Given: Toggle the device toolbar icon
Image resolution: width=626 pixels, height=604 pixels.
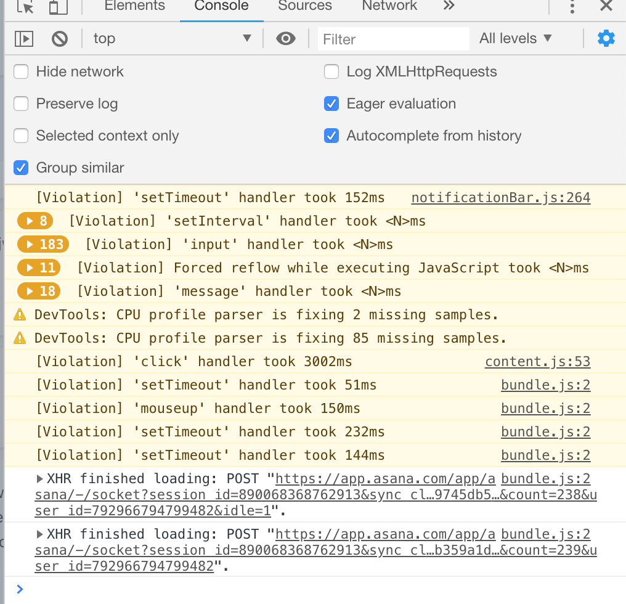Looking at the screenshot, I should 59,6.
